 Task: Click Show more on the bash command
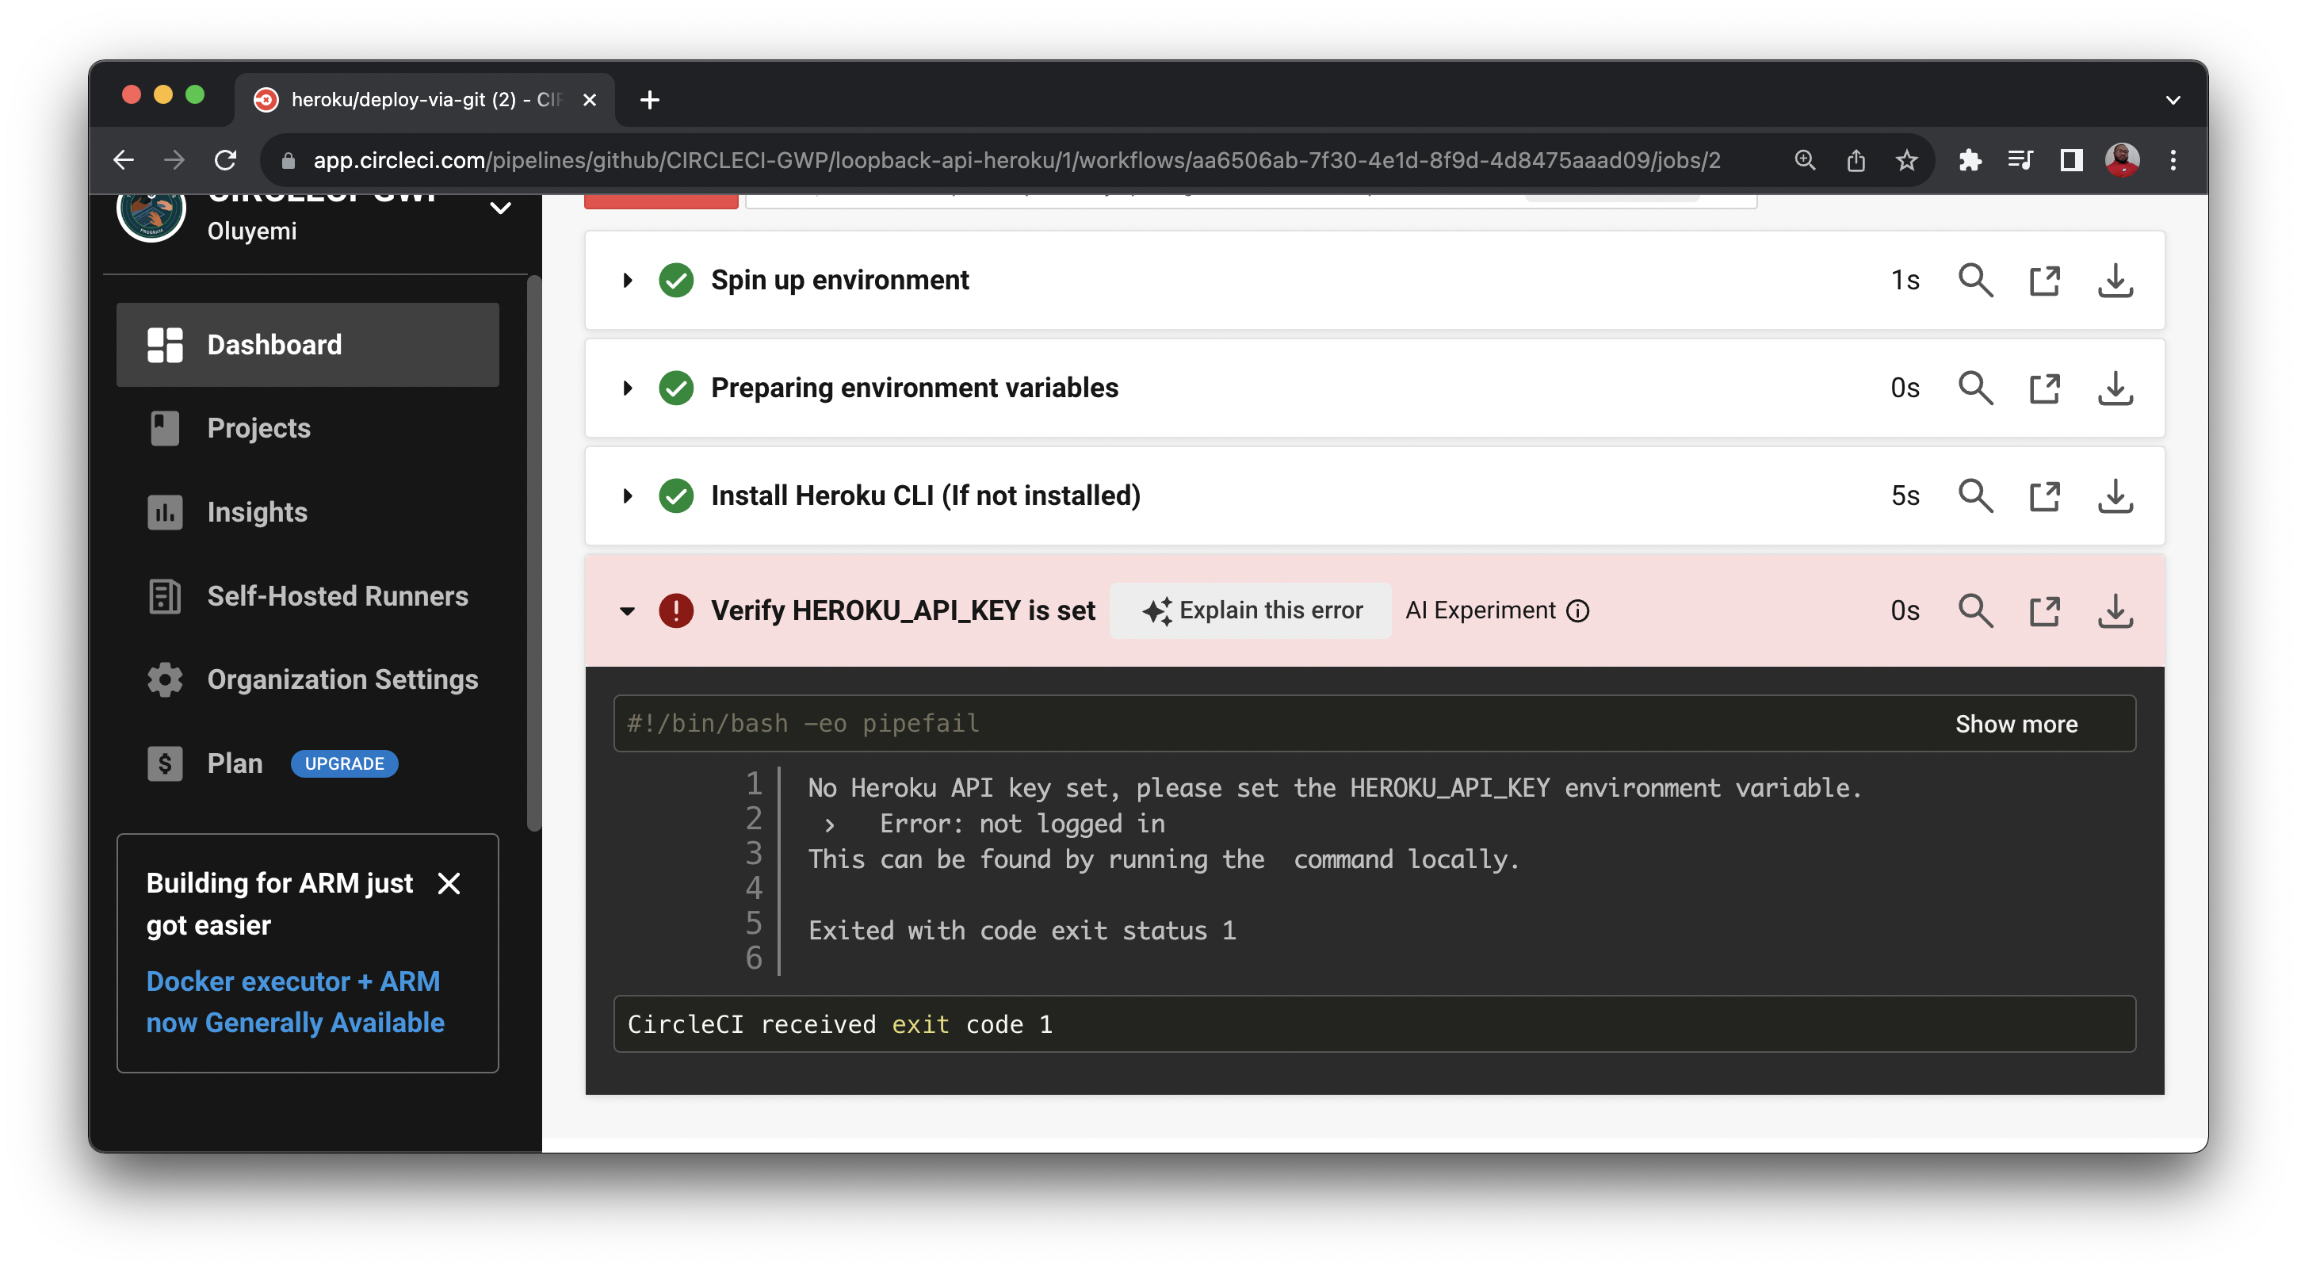(2016, 725)
